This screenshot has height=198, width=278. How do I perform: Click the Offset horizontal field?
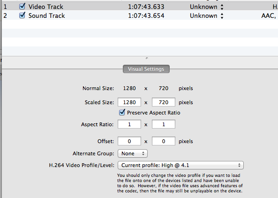tap(129, 141)
